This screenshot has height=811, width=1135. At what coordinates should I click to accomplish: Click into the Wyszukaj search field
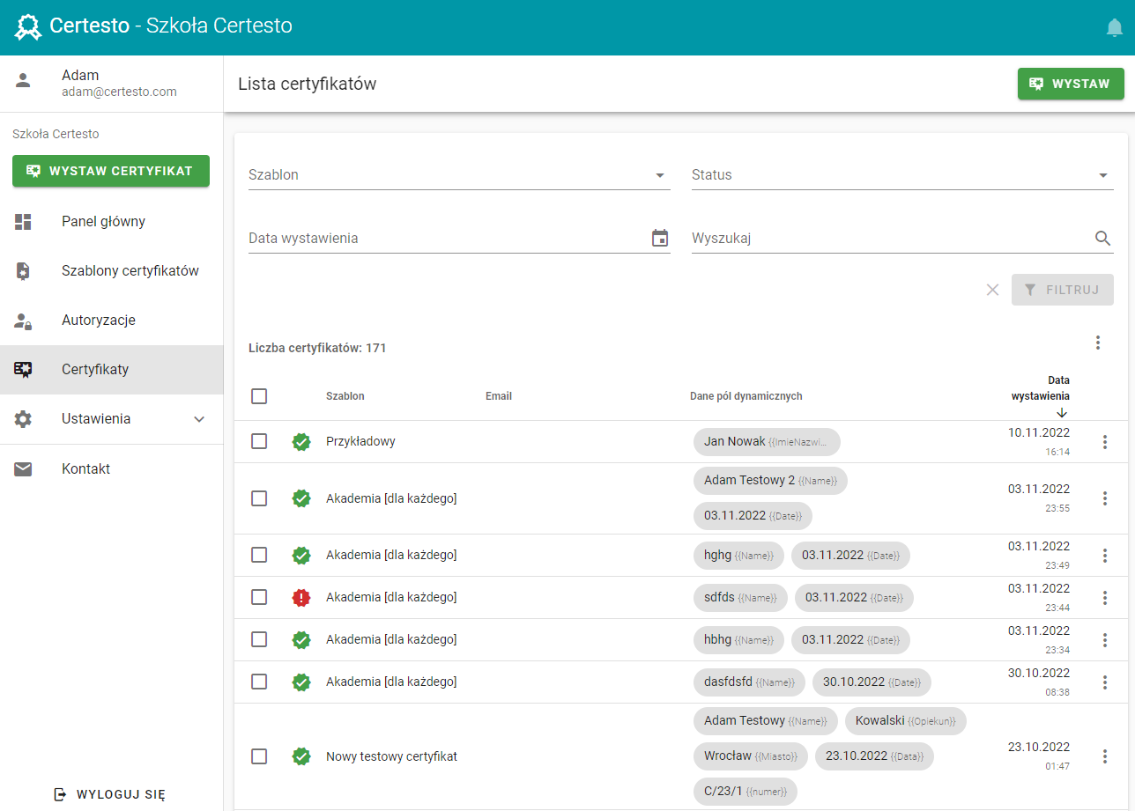[x=902, y=239]
